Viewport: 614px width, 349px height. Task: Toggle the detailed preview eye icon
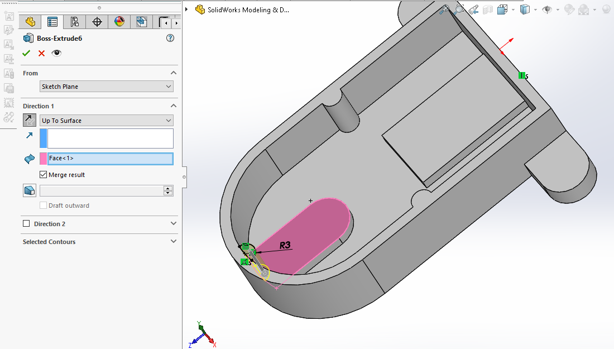(56, 53)
